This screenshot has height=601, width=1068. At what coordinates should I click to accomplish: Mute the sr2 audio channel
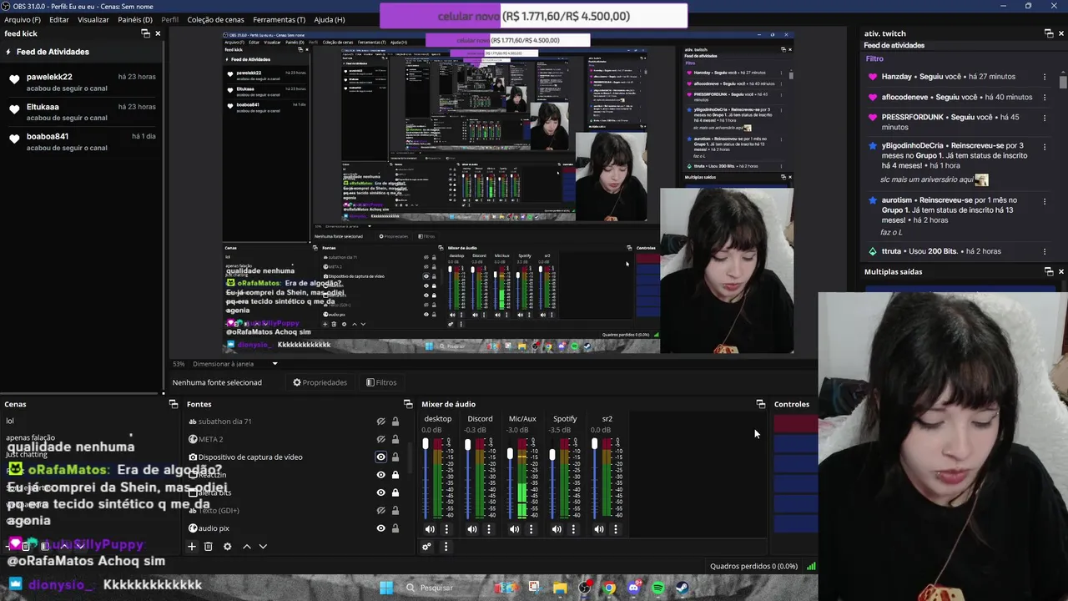point(598,528)
